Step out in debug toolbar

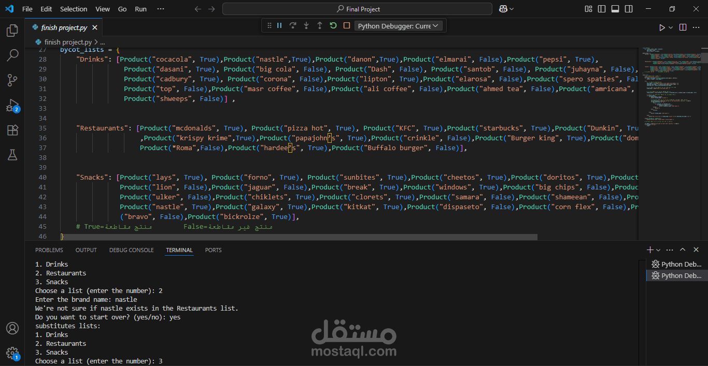tap(320, 26)
